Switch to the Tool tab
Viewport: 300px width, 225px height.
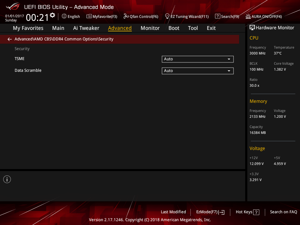point(193,28)
